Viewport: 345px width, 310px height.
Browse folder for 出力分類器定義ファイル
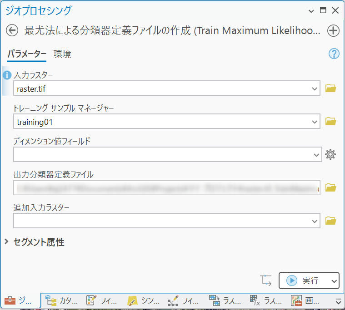(330, 187)
